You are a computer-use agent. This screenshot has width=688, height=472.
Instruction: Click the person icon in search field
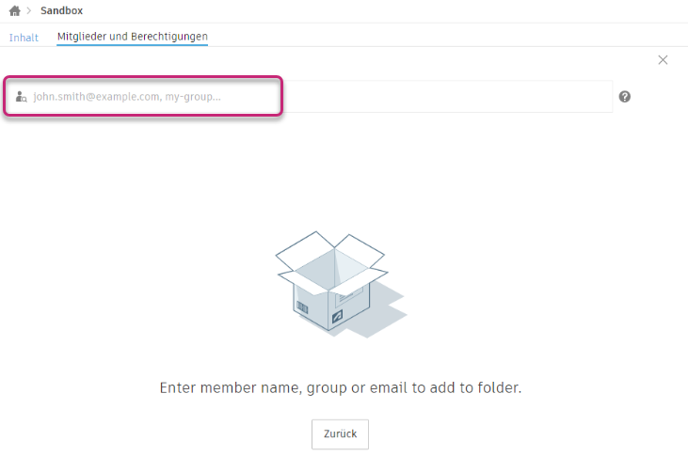tap(21, 96)
